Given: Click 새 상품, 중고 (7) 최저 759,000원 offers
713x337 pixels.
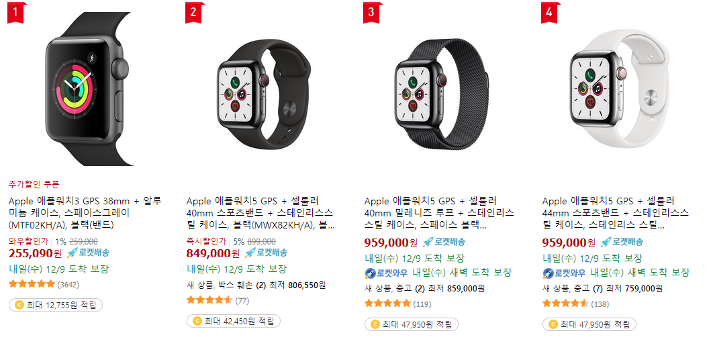Looking at the screenshot, I should (602, 289).
